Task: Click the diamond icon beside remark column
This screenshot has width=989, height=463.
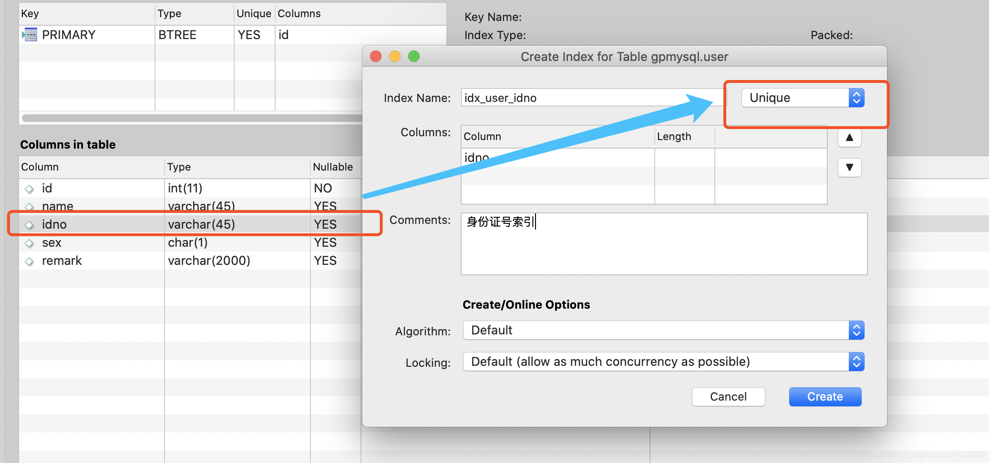Action: 30,262
